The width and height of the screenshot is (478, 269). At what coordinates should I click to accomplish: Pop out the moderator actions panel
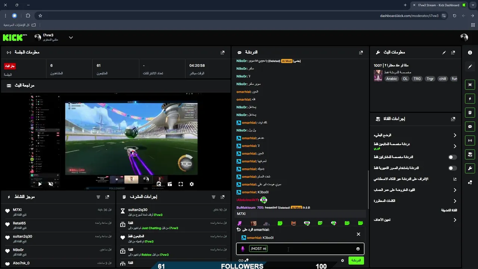click(x=223, y=197)
